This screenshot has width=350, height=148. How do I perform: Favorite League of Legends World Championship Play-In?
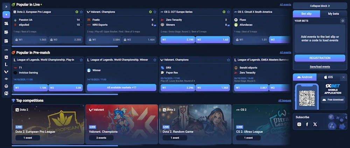[x=81, y=60]
